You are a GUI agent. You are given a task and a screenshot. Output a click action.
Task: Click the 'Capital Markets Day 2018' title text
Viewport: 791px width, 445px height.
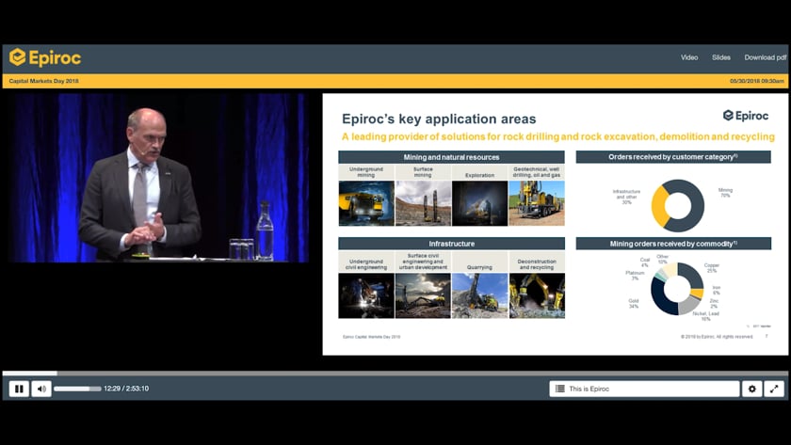tap(44, 81)
